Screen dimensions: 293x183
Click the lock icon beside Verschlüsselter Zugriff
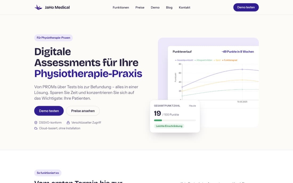68,123
